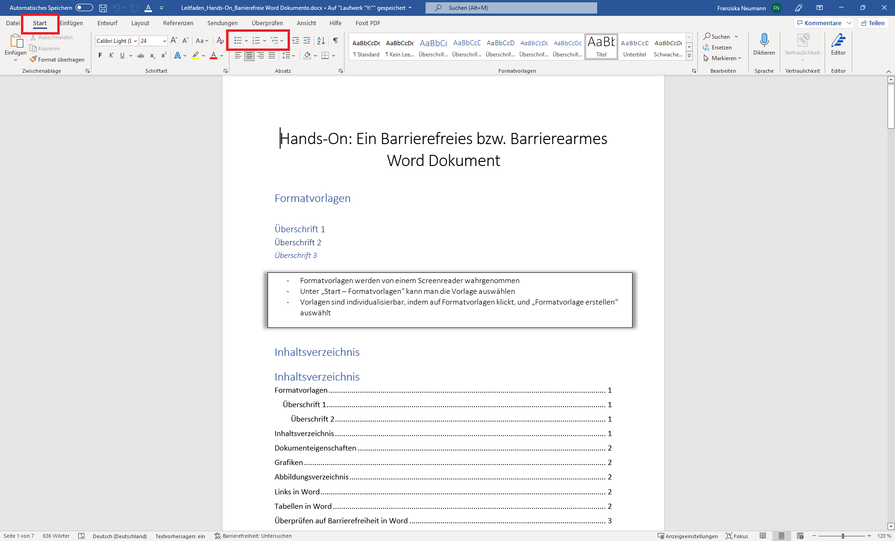The width and height of the screenshot is (895, 541).
Task: Activate Format übertragen (Format Painter)
Action: (57, 59)
